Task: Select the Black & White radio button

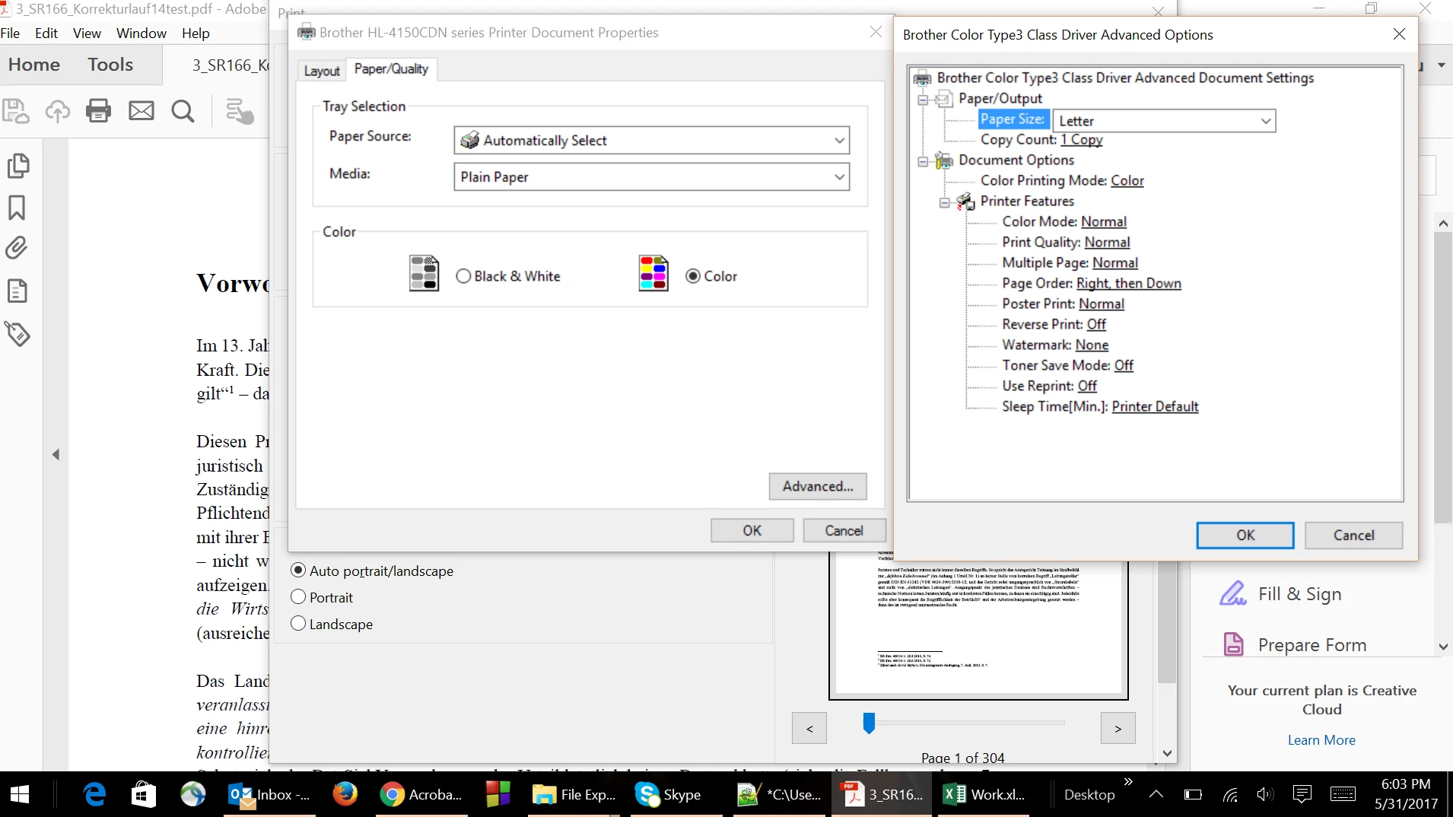Action: (463, 276)
